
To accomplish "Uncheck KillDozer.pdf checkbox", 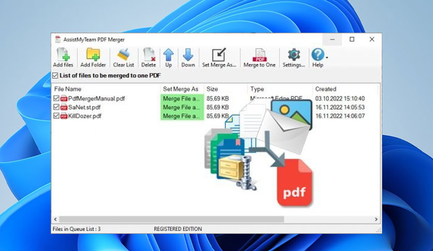I will (56, 116).
